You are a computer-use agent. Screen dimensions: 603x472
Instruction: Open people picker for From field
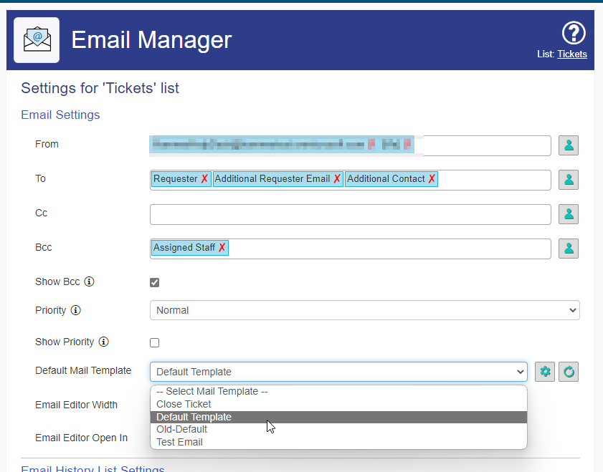click(x=569, y=145)
